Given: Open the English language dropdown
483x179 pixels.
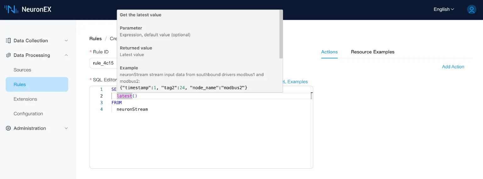Looking at the screenshot, I should pos(444,9).
